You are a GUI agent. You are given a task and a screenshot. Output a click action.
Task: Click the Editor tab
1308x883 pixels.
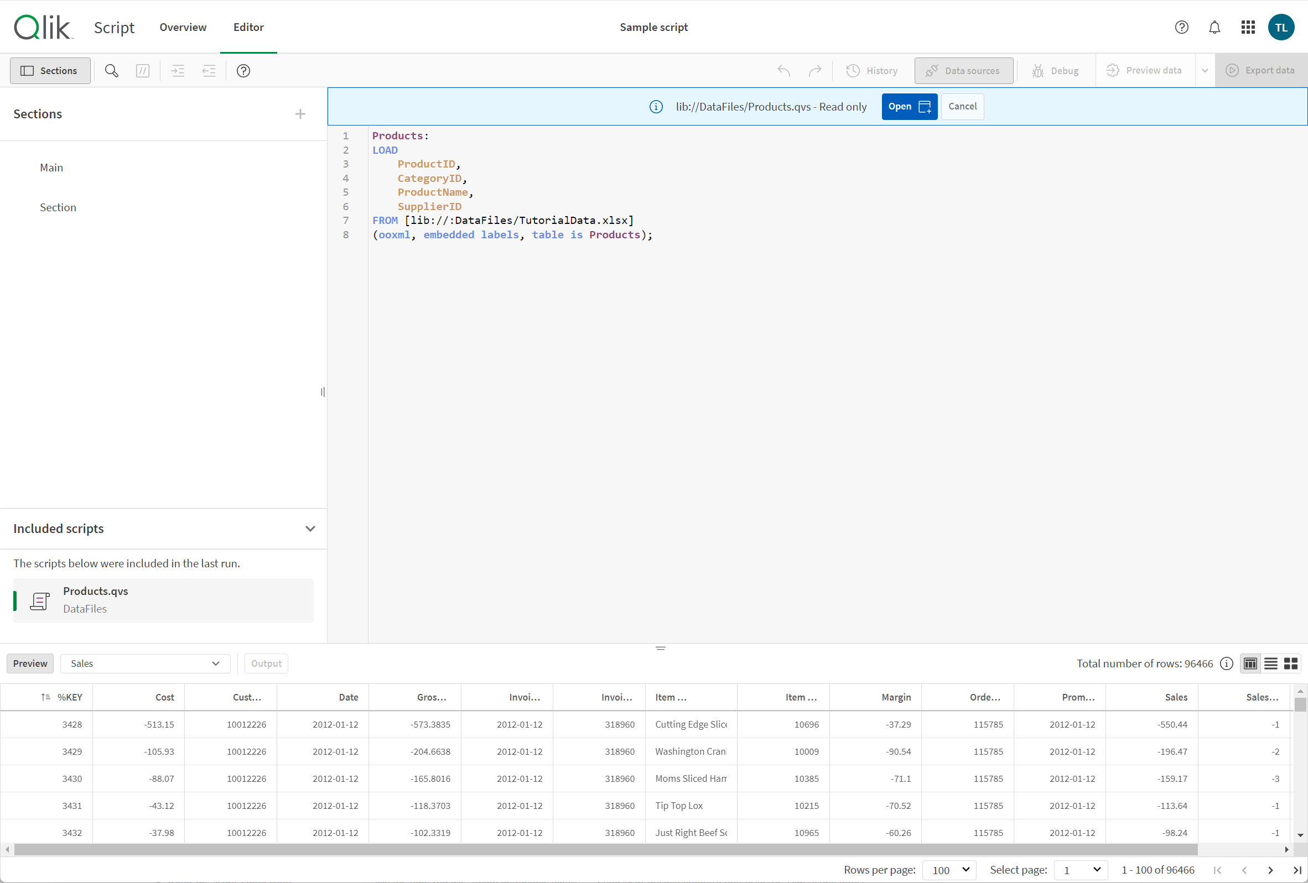pos(246,27)
